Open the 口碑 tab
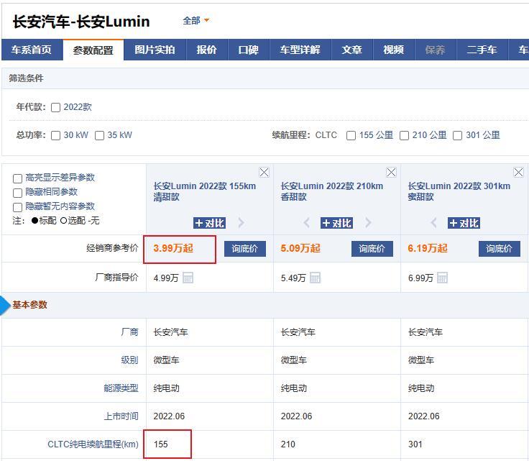The image size is (529, 461). [248, 50]
